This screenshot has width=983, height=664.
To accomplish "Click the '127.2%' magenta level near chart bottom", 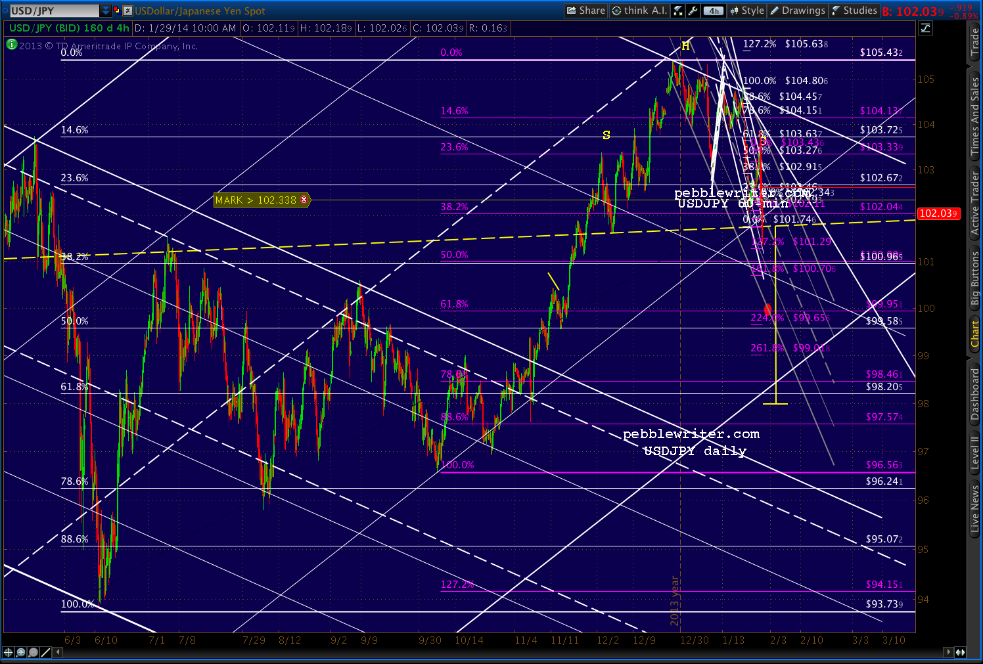I will (x=457, y=585).
